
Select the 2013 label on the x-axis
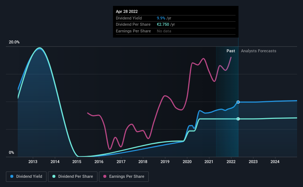tap(33, 162)
